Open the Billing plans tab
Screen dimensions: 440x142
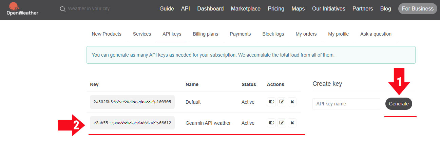205,34
